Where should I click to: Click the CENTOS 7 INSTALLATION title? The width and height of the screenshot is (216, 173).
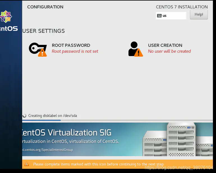pos(182,7)
